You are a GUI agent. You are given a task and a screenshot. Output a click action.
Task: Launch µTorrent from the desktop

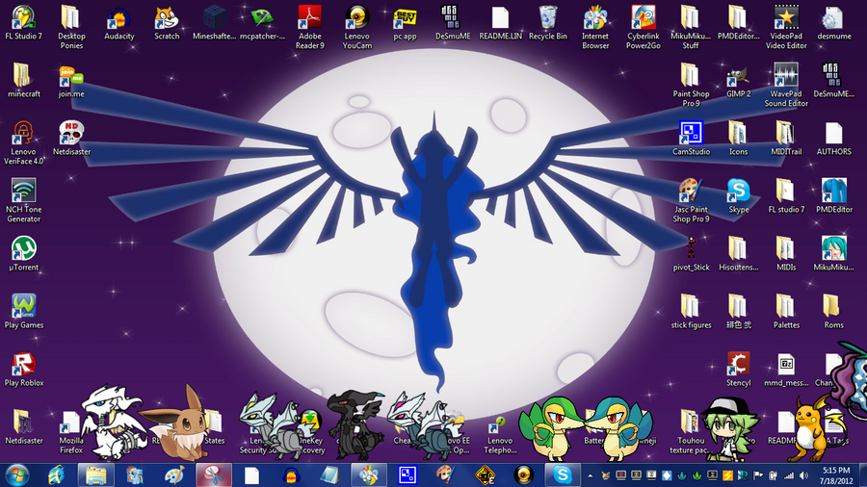tap(24, 253)
